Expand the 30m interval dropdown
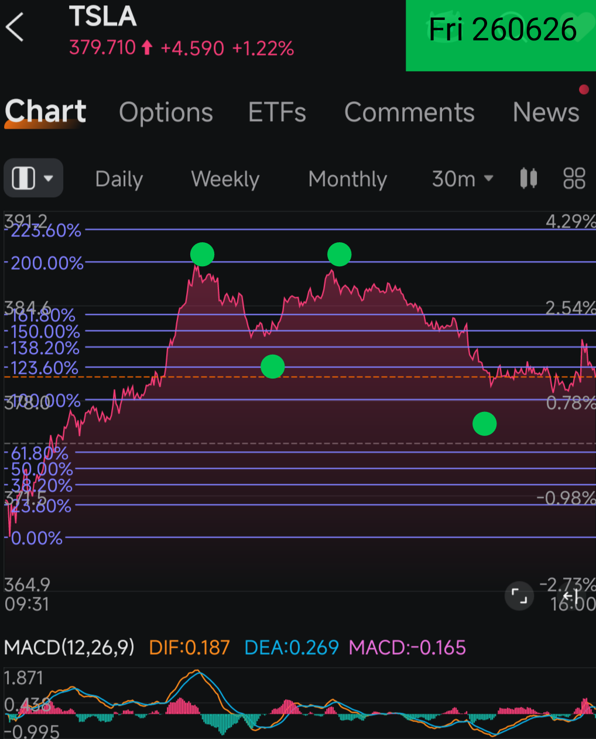Image resolution: width=596 pixels, height=739 pixels. (x=463, y=179)
